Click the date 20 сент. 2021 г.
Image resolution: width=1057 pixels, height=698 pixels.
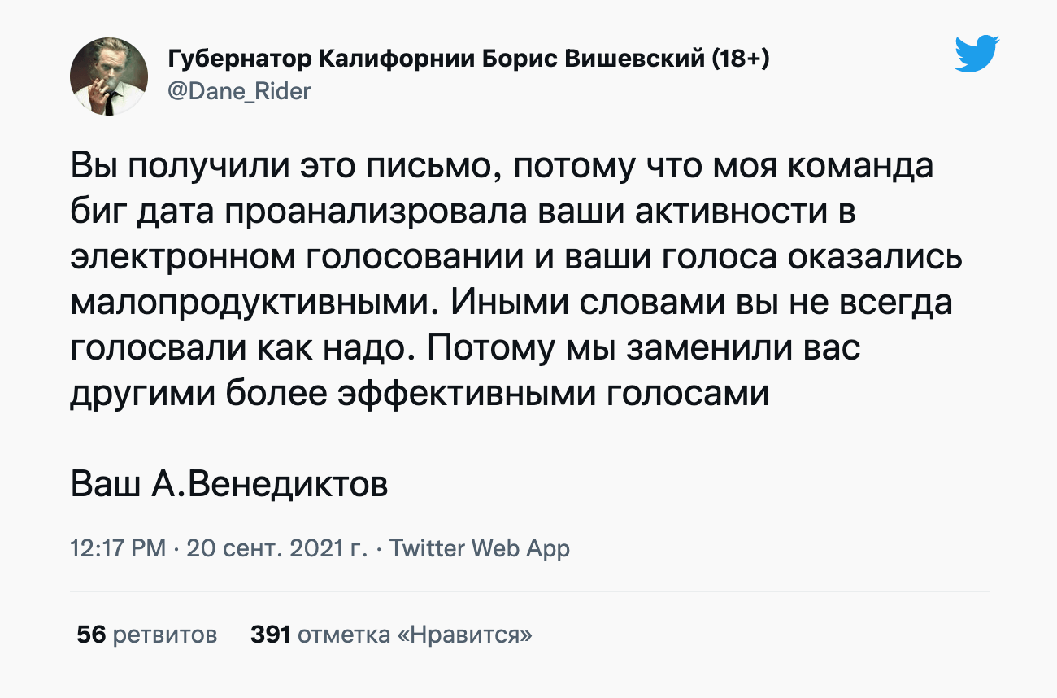[x=277, y=548]
